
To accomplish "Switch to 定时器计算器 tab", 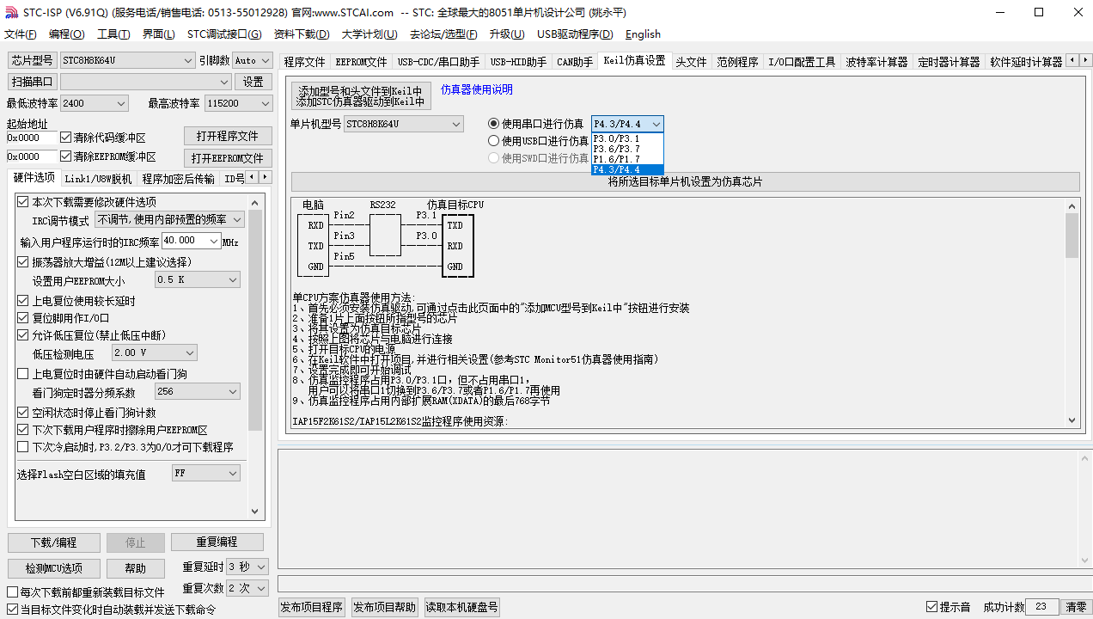I will coord(949,62).
